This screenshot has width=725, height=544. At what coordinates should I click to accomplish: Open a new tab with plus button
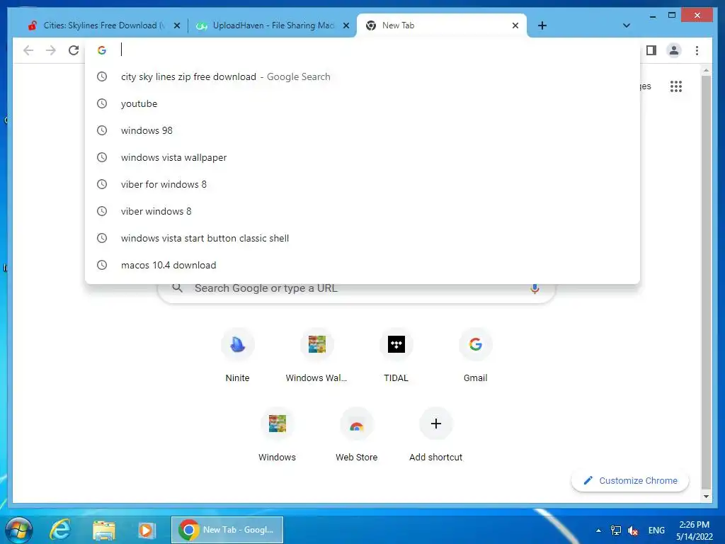click(542, 25)
